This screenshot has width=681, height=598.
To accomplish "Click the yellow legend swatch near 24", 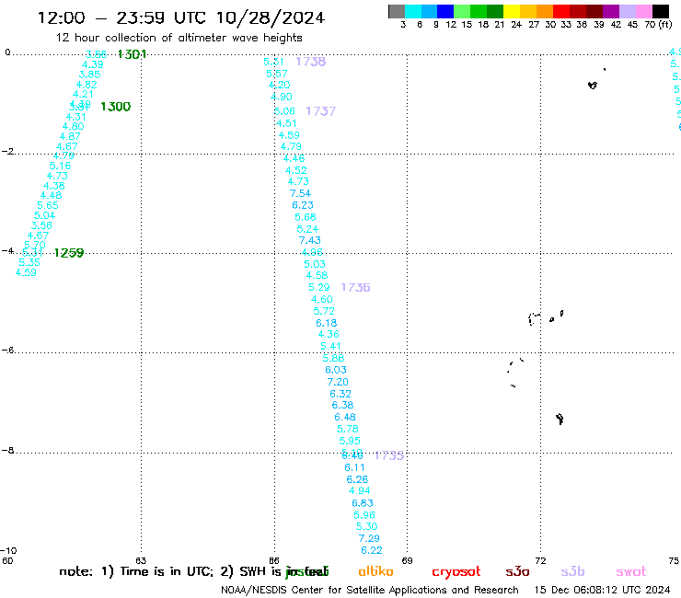I will click(511, 11).
